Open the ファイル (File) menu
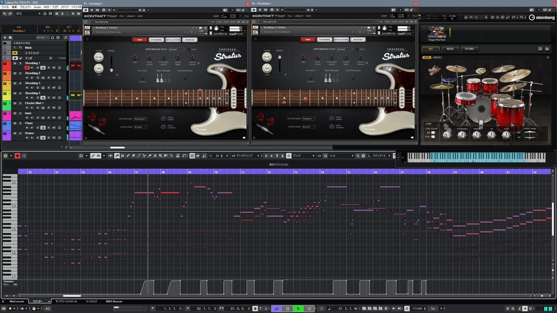This screenshot has width=557, height=313. [x=5, y=7]
